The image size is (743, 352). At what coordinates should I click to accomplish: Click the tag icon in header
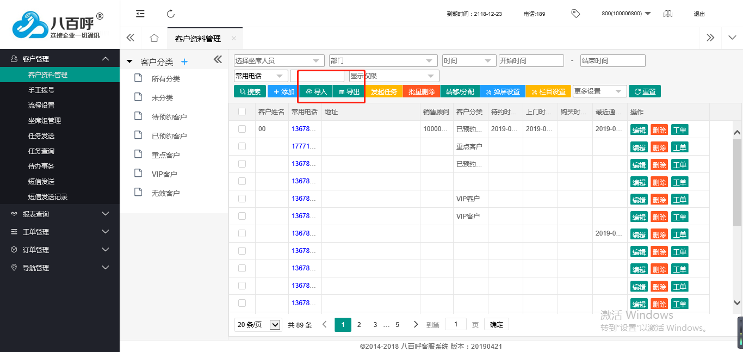[575, 14]
